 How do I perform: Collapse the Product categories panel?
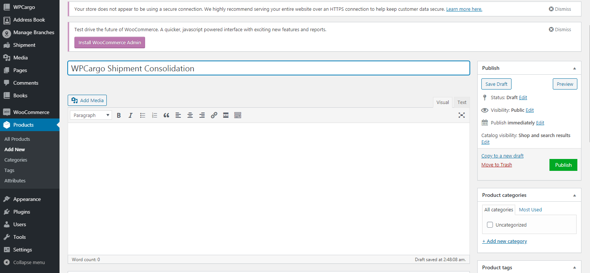pos(574,195)
